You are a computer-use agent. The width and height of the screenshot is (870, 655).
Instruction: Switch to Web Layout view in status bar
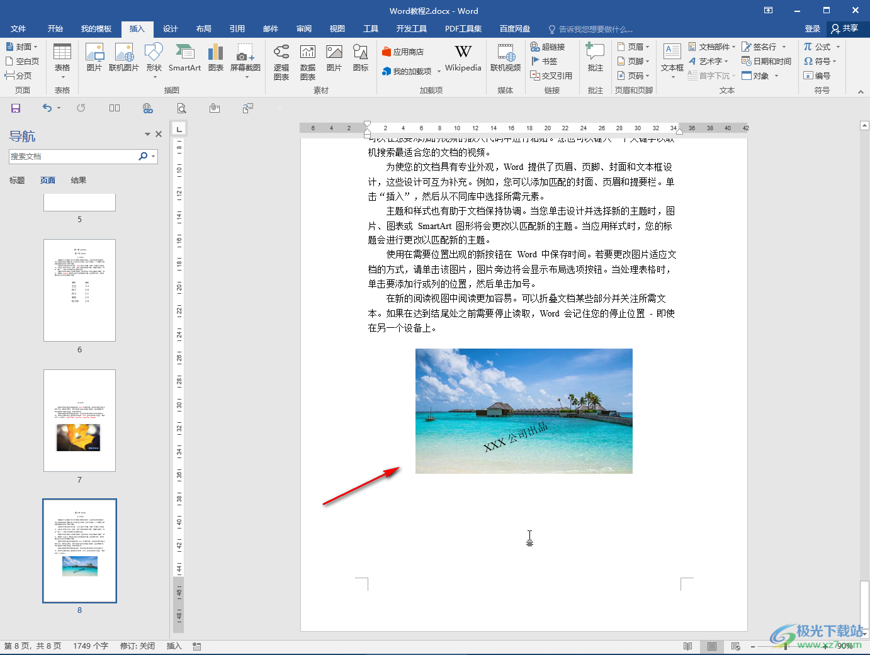tap(736, 646)
